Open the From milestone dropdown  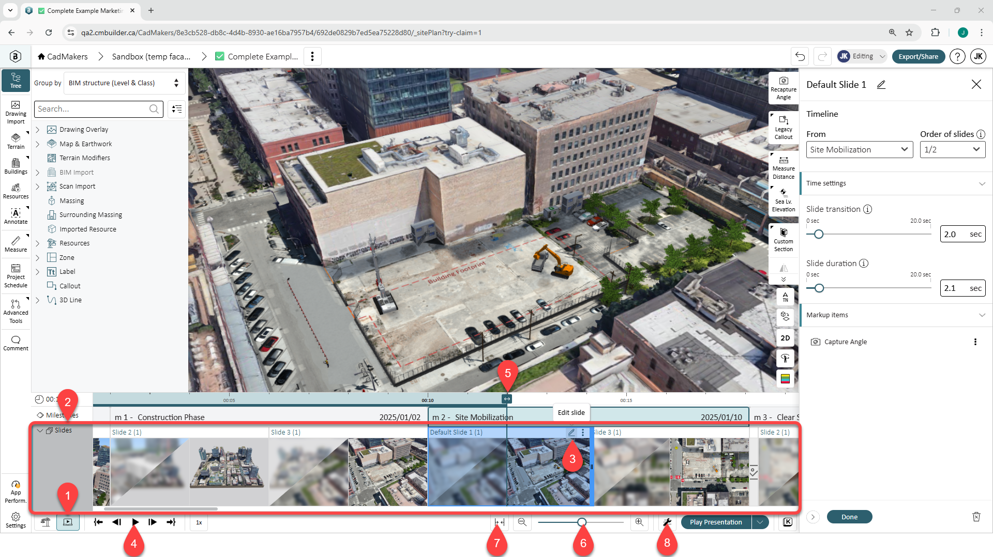(x=859, y=150)
